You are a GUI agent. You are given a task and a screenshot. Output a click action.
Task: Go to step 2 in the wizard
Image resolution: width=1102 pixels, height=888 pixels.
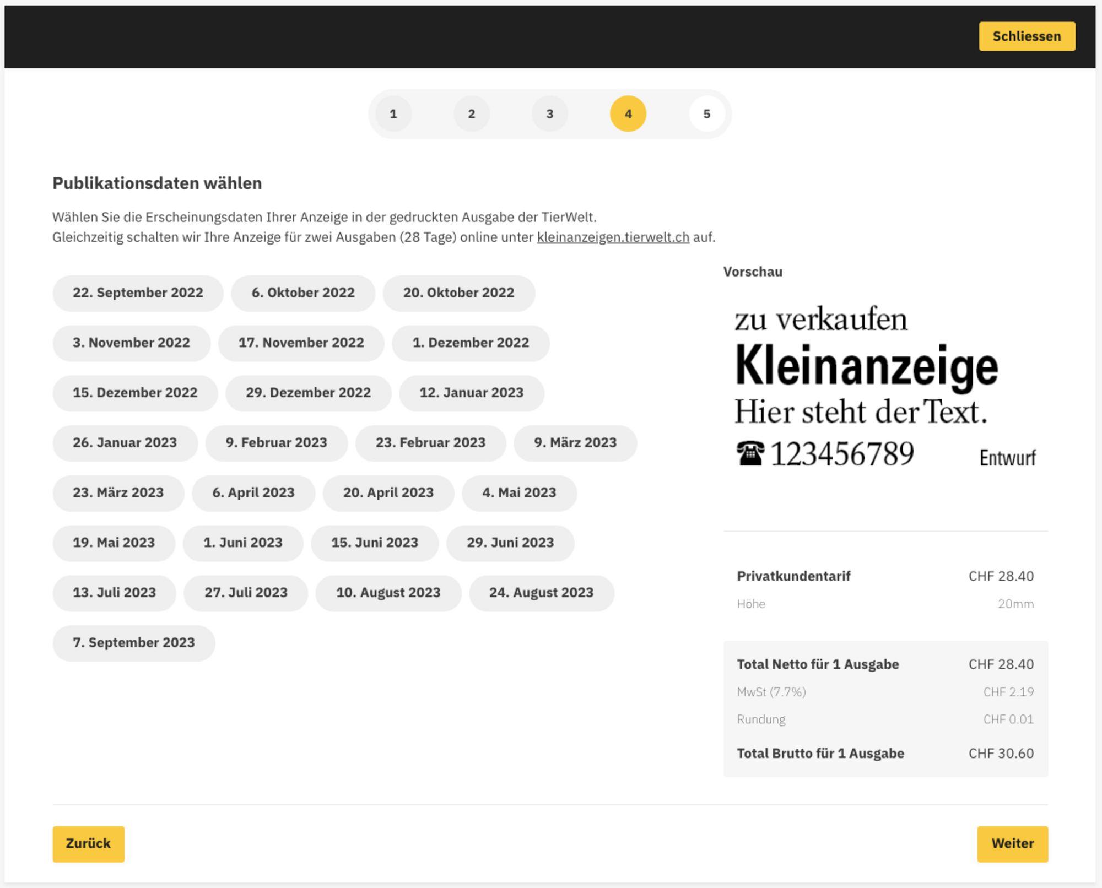coord(472,114)
